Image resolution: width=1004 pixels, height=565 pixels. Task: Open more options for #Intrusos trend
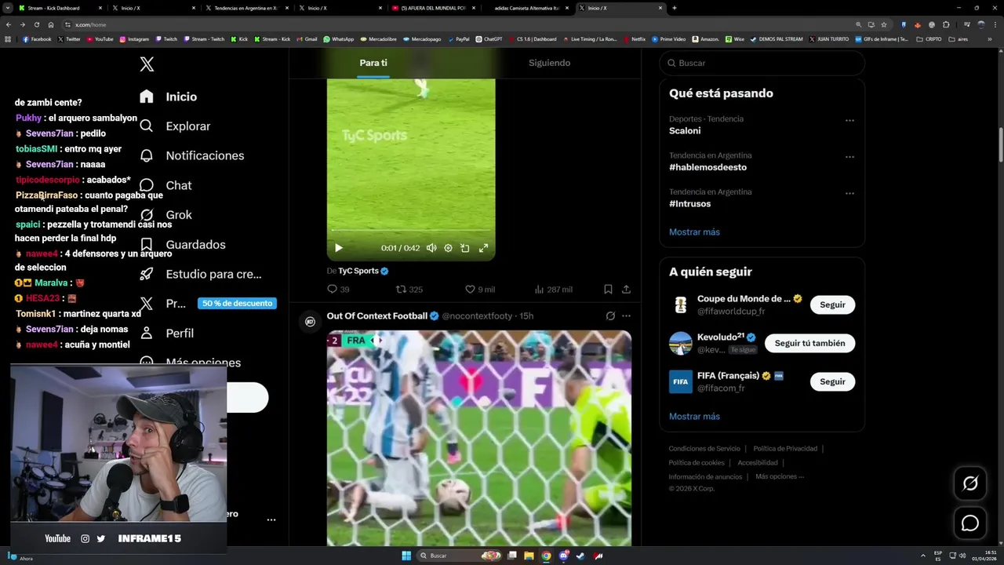[x=849, y=193]
